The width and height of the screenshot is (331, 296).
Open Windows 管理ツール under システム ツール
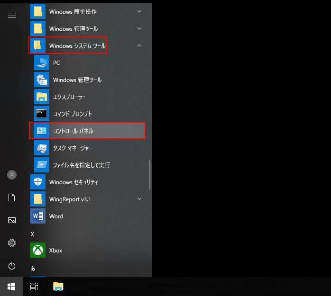(77, 80)
